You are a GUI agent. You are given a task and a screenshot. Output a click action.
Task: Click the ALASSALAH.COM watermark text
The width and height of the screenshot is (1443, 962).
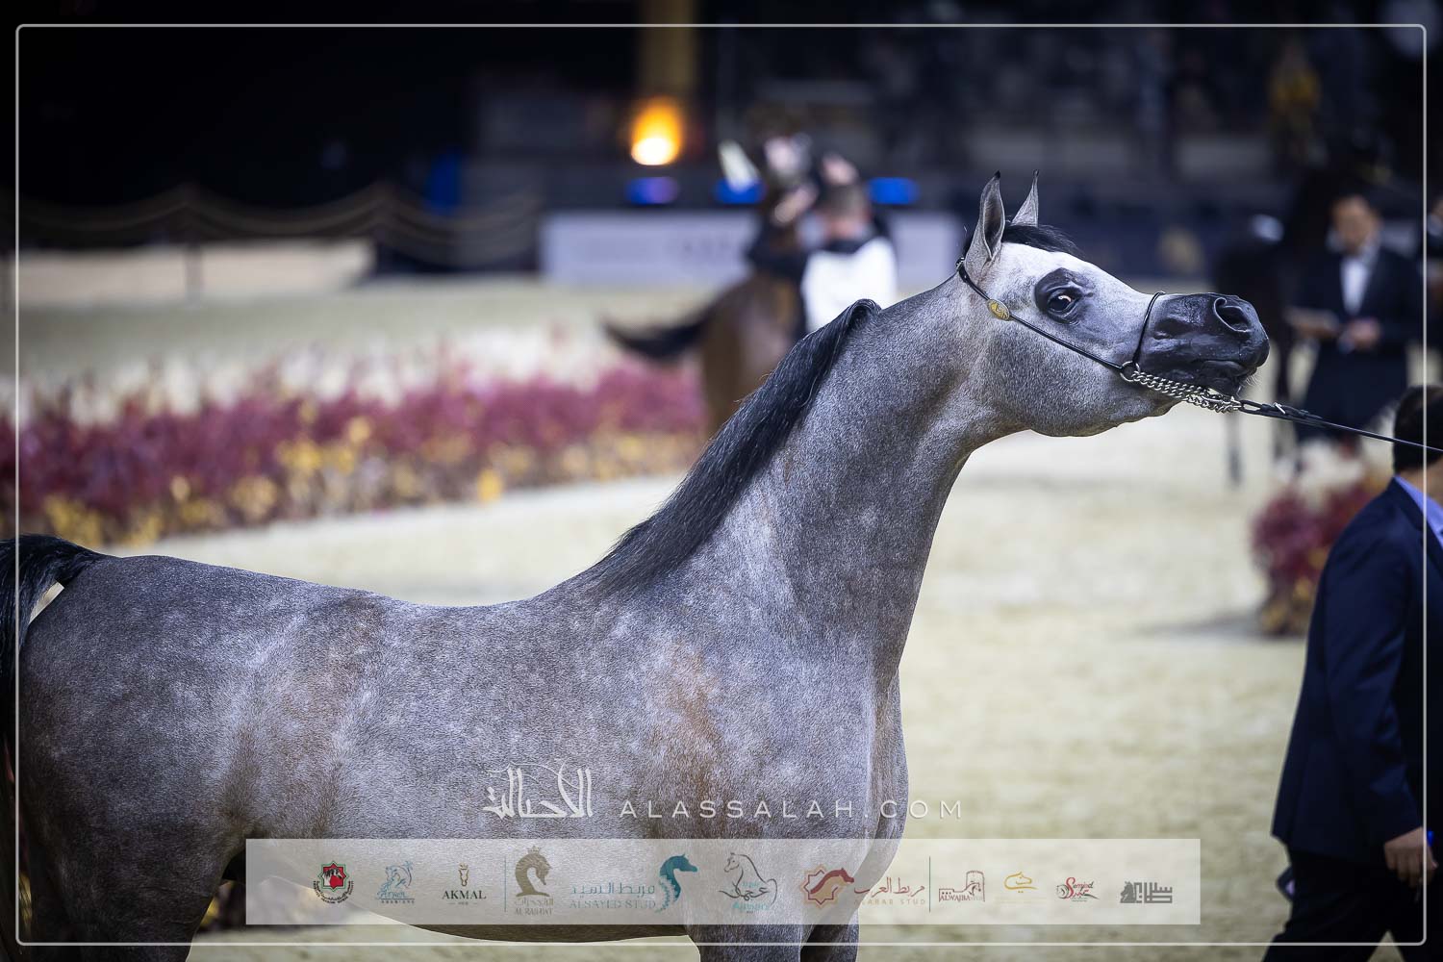tap(791, 809)
